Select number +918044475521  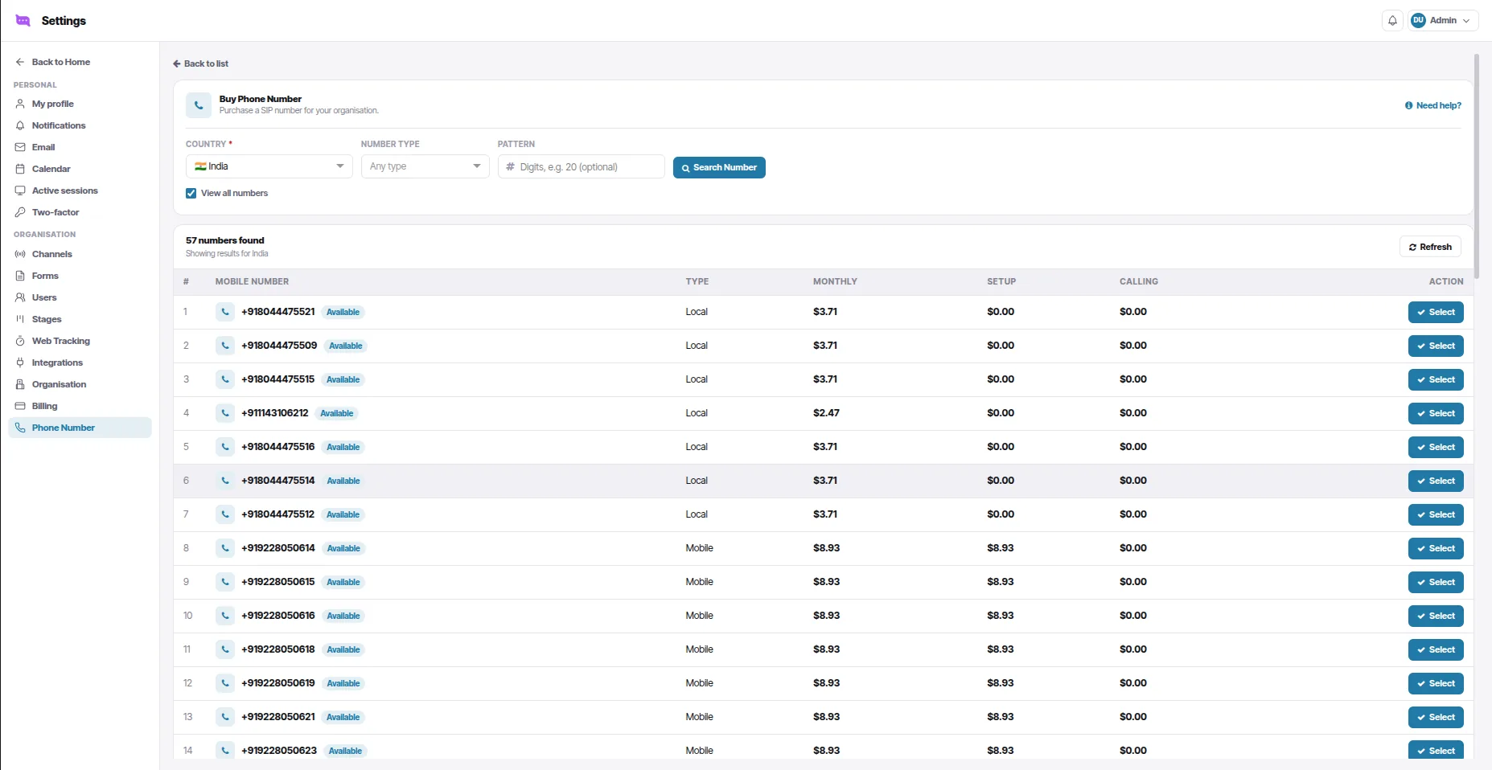coord(1436,312)
